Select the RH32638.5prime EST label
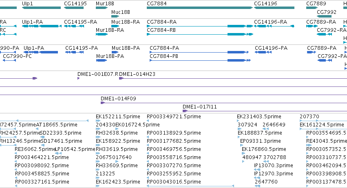This screenshot has height=188, width=347. click(117, 133)
